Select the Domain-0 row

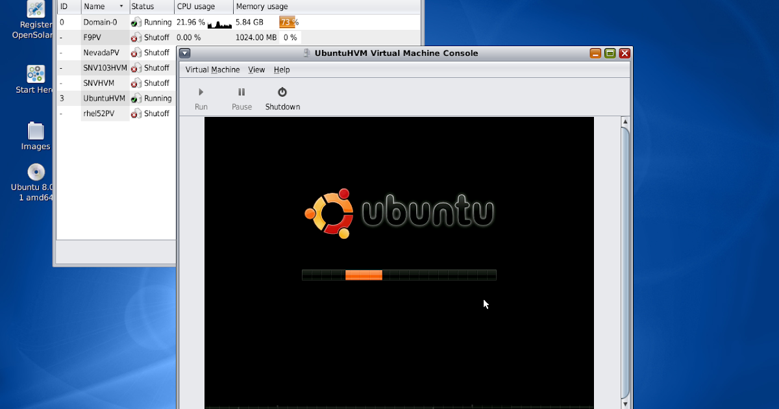(238, 22)
